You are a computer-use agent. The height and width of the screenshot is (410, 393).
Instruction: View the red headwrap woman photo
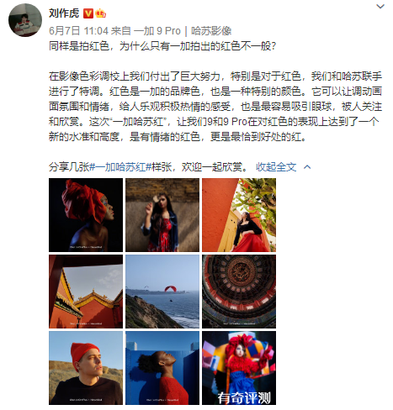click(86, 215)
